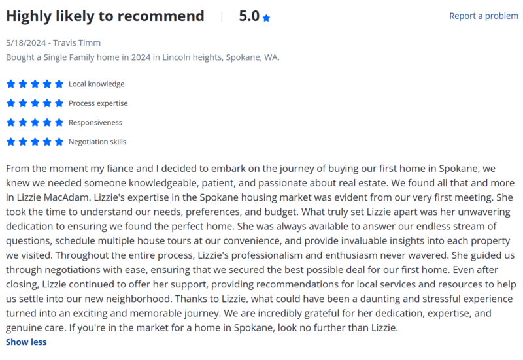The image size is (523, 360).
Task: Click the Highly likely to recommend heading
Action: click(x=105, y=16)
